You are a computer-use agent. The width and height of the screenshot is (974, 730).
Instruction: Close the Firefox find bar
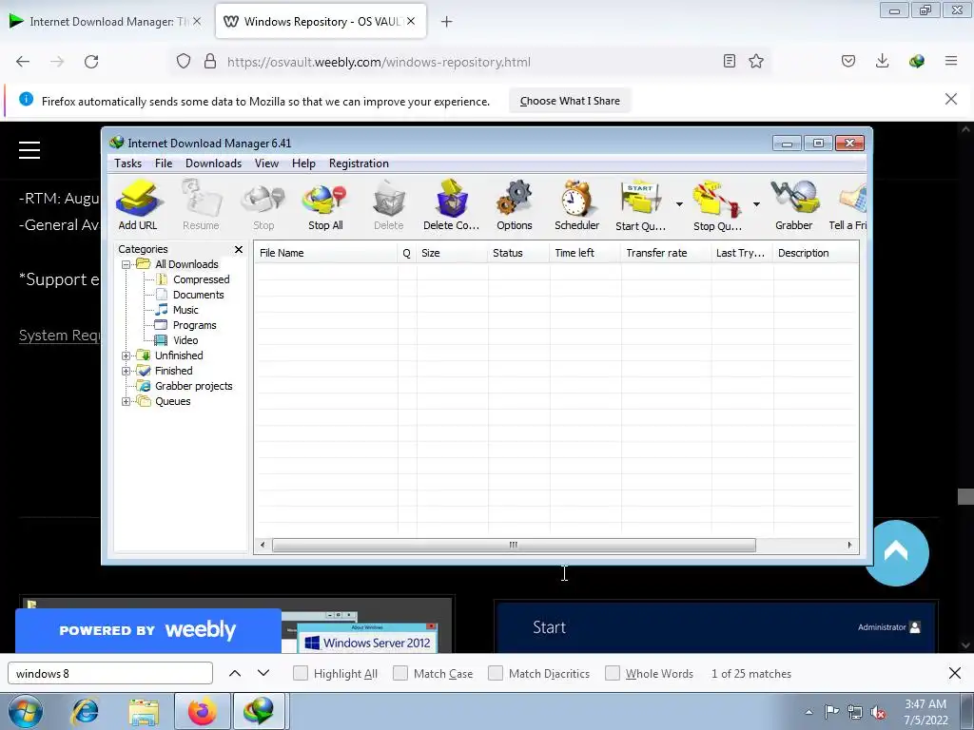pyautogui.click(x=955, y=673)
